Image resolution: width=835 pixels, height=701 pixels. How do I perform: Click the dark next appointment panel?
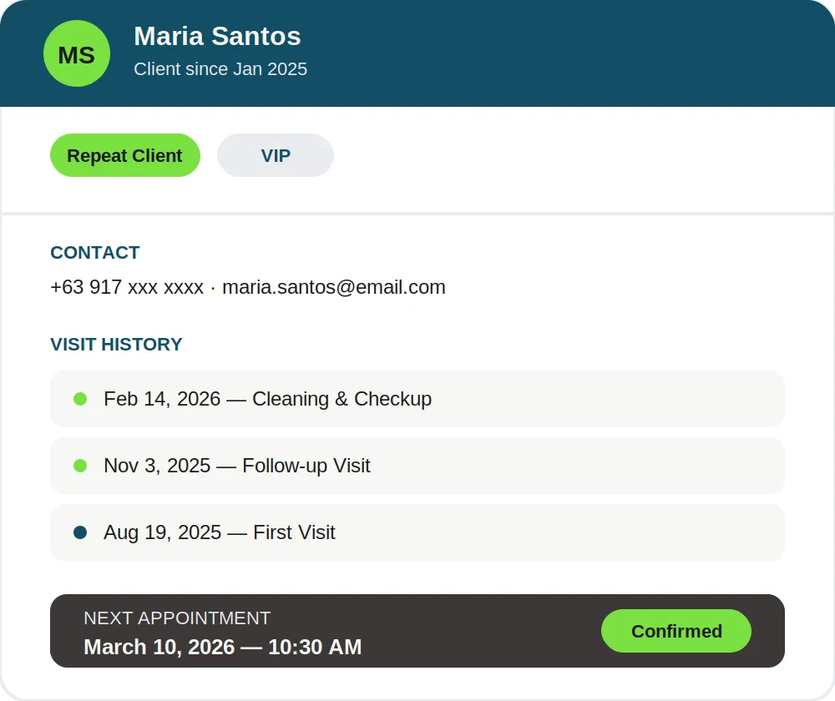tap(417, 631)
